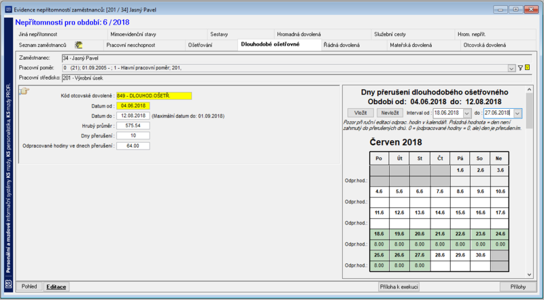Screen dimensions: 544x300
Task: Open the Interval od date picker dropdown
Action: tap(467, 113)
